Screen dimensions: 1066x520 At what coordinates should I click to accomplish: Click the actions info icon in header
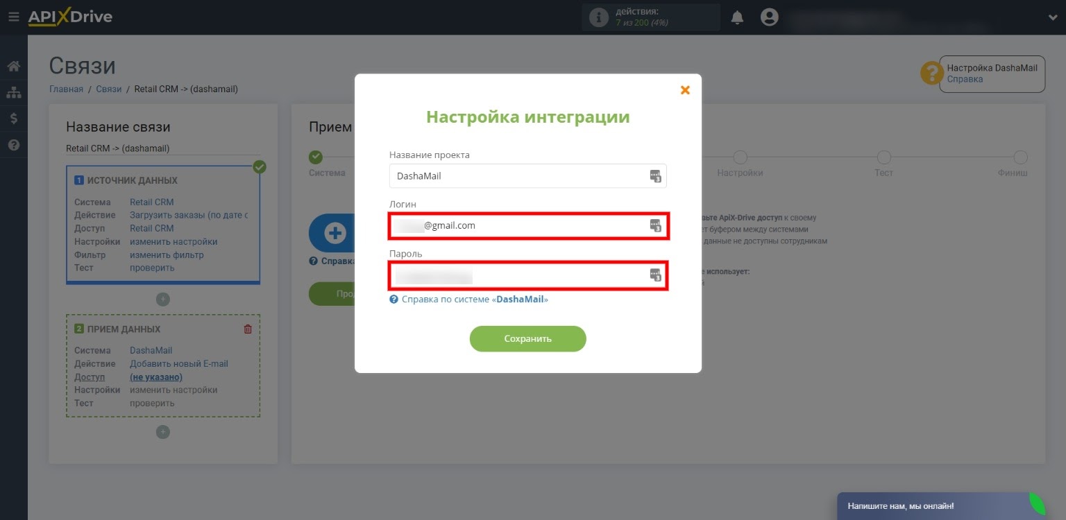[x=598, y=17]
